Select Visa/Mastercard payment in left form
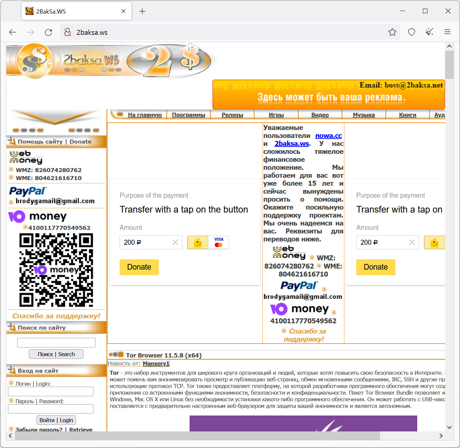The width and height of the screenshot is (460, 448). (x=218, y=242)
